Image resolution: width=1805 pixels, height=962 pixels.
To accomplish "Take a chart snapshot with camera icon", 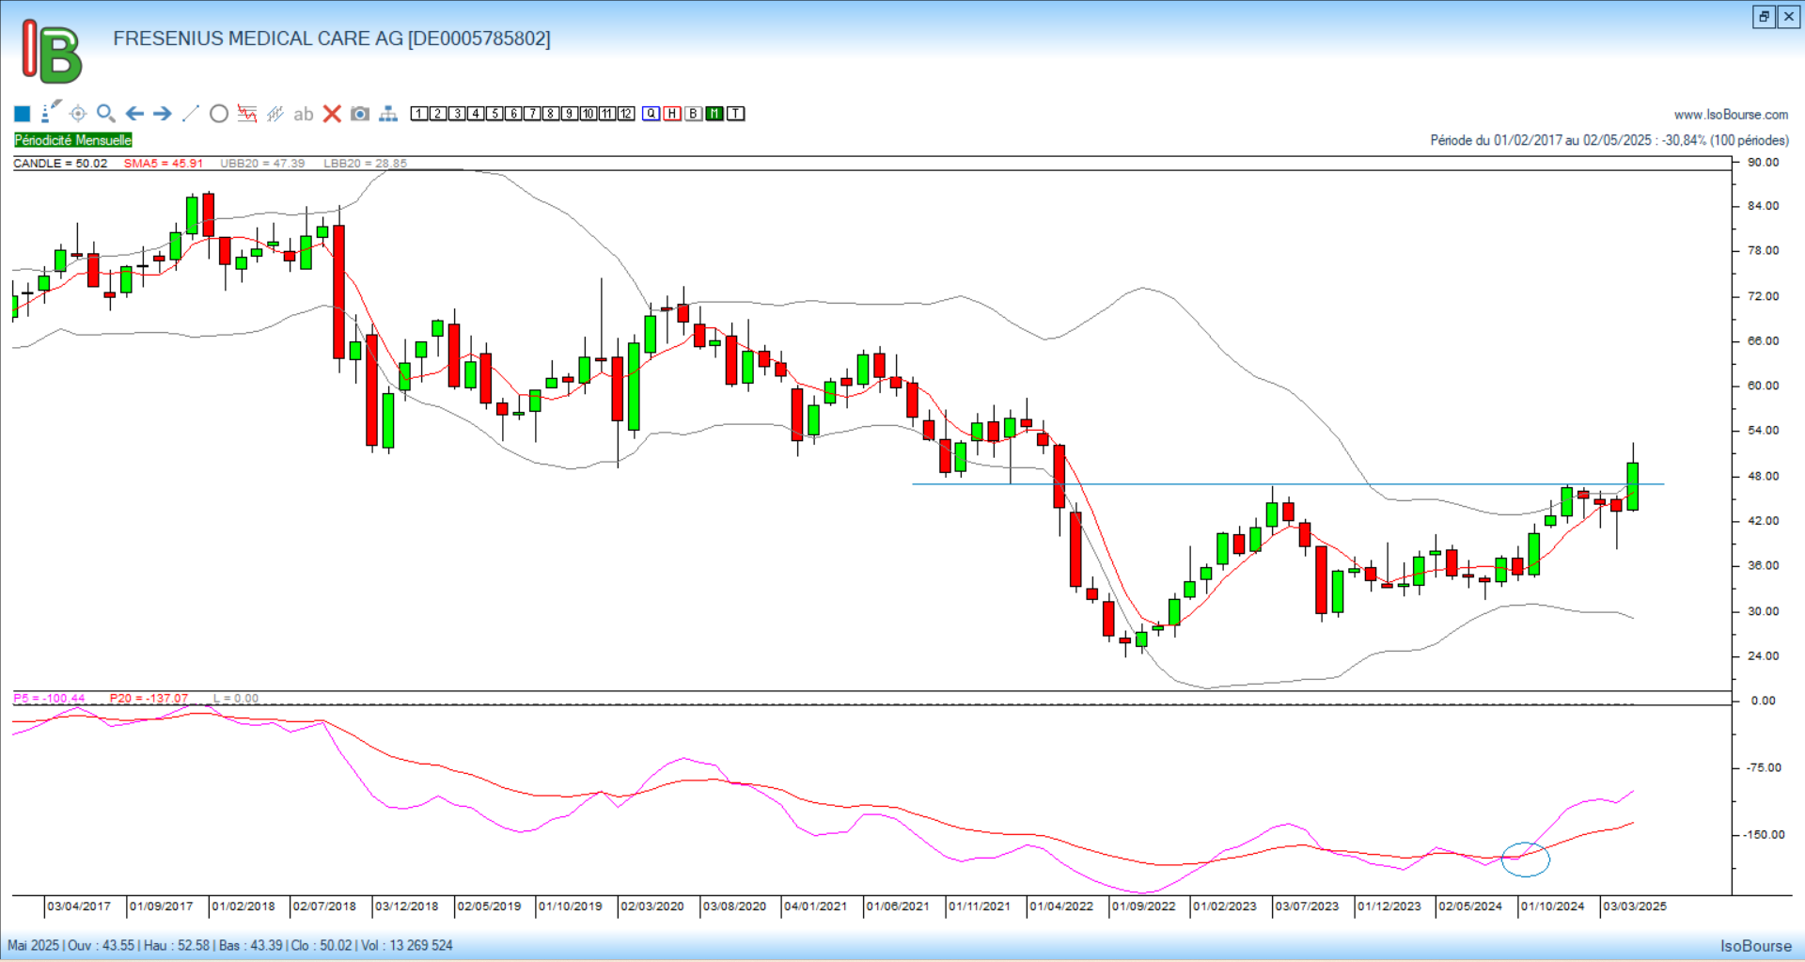I will 360,114.
